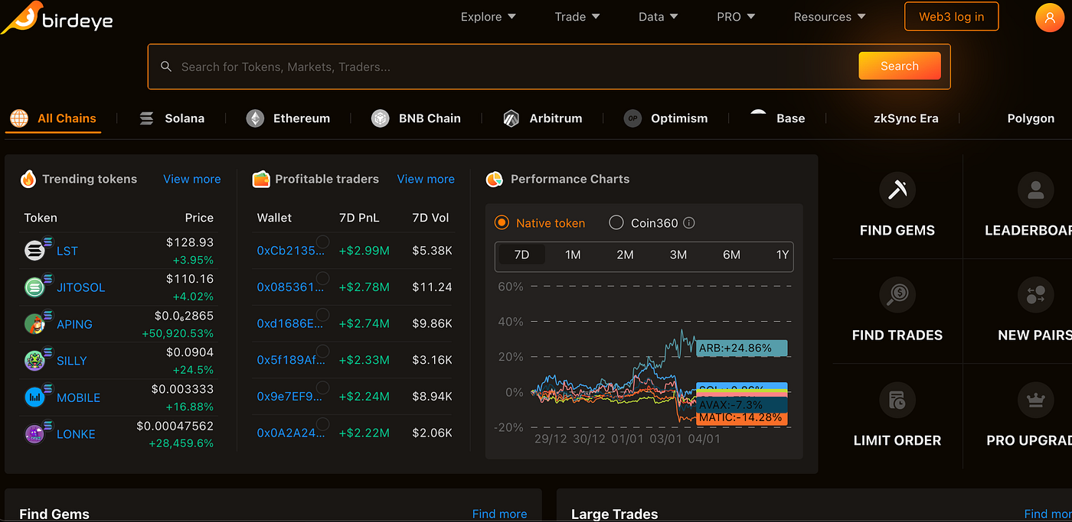The width and height of the screenshot is (1072, 522).
Task: Click the Performance Charts pie icon
Action: pyautogui.click(x=494, y=179)
